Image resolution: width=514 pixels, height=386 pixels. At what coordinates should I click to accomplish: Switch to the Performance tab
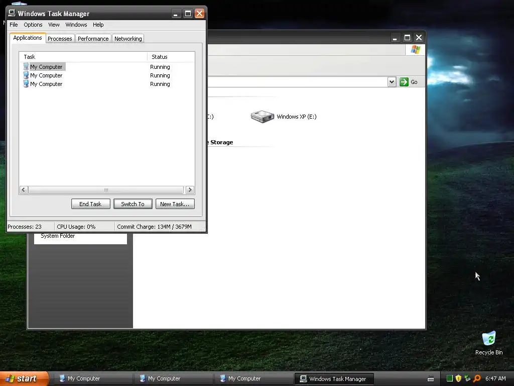[93, 38]
